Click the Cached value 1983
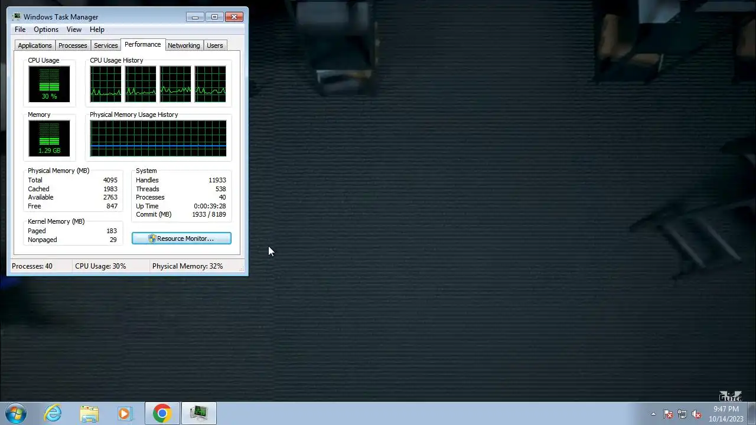 (110, 189)
